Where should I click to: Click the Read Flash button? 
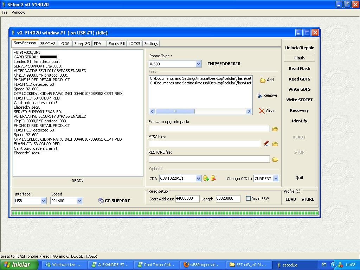click(300, 69)
